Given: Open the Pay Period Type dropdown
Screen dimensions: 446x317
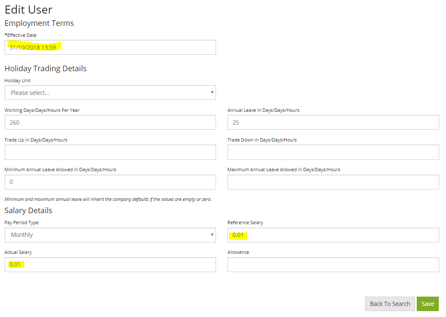Looking at the screenshot, I should pyautogui.click(x=110, y=234).
